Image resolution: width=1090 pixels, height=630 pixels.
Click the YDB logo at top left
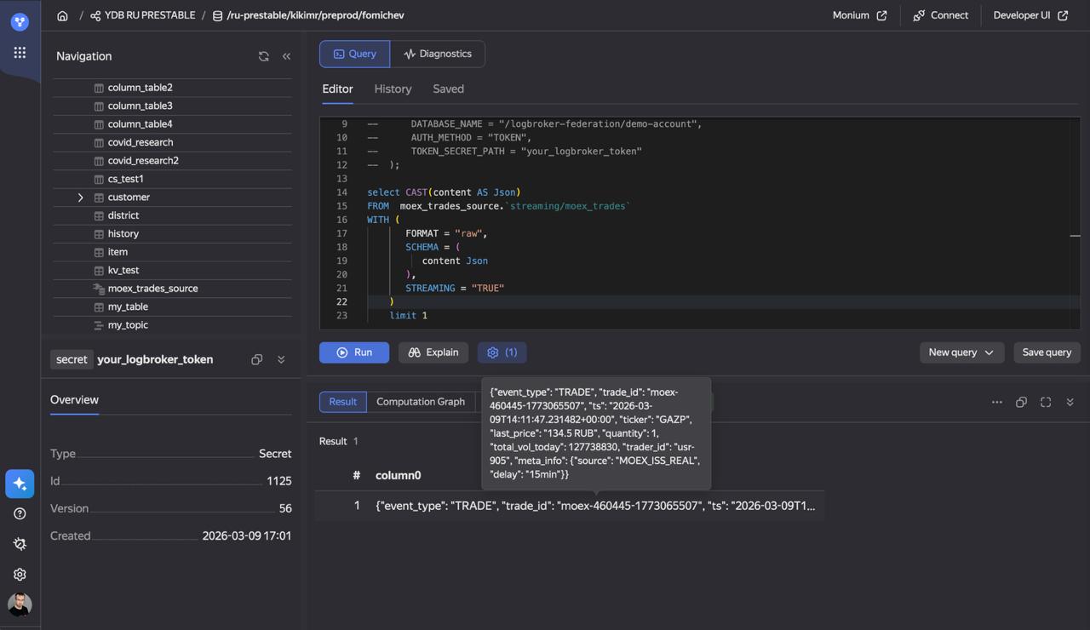point(20,21)
